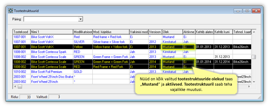
Task: Click the horizontal scrollbar thumb
Action: point(20,87)
